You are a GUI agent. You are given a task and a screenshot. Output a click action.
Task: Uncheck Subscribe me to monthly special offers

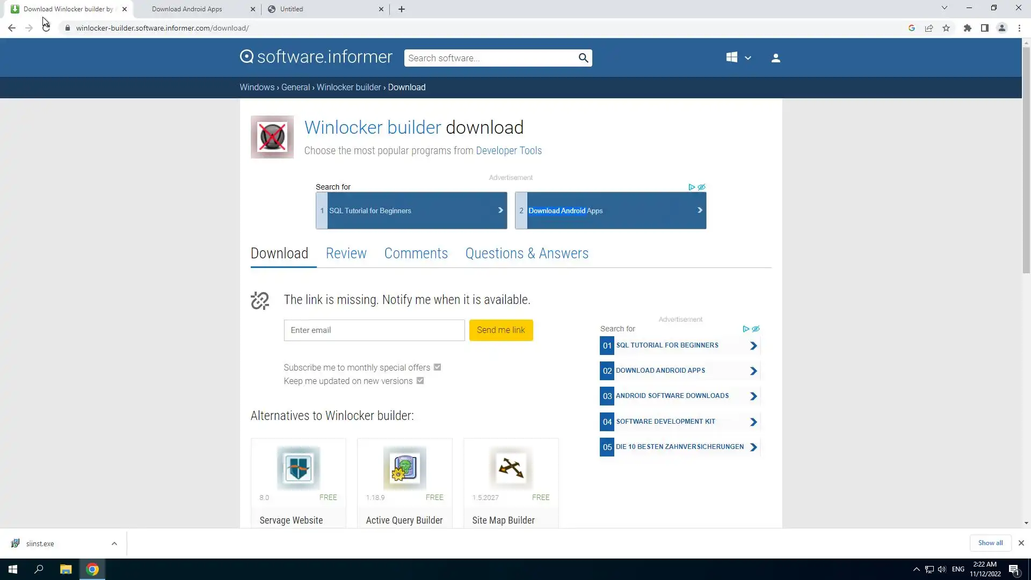[437, 367]
